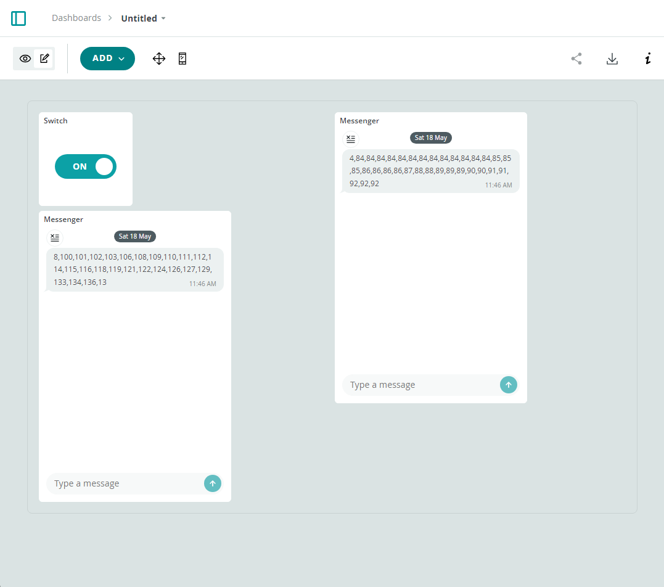
Task: Activate the arrange widgets move icon
Action: (159, 59)
